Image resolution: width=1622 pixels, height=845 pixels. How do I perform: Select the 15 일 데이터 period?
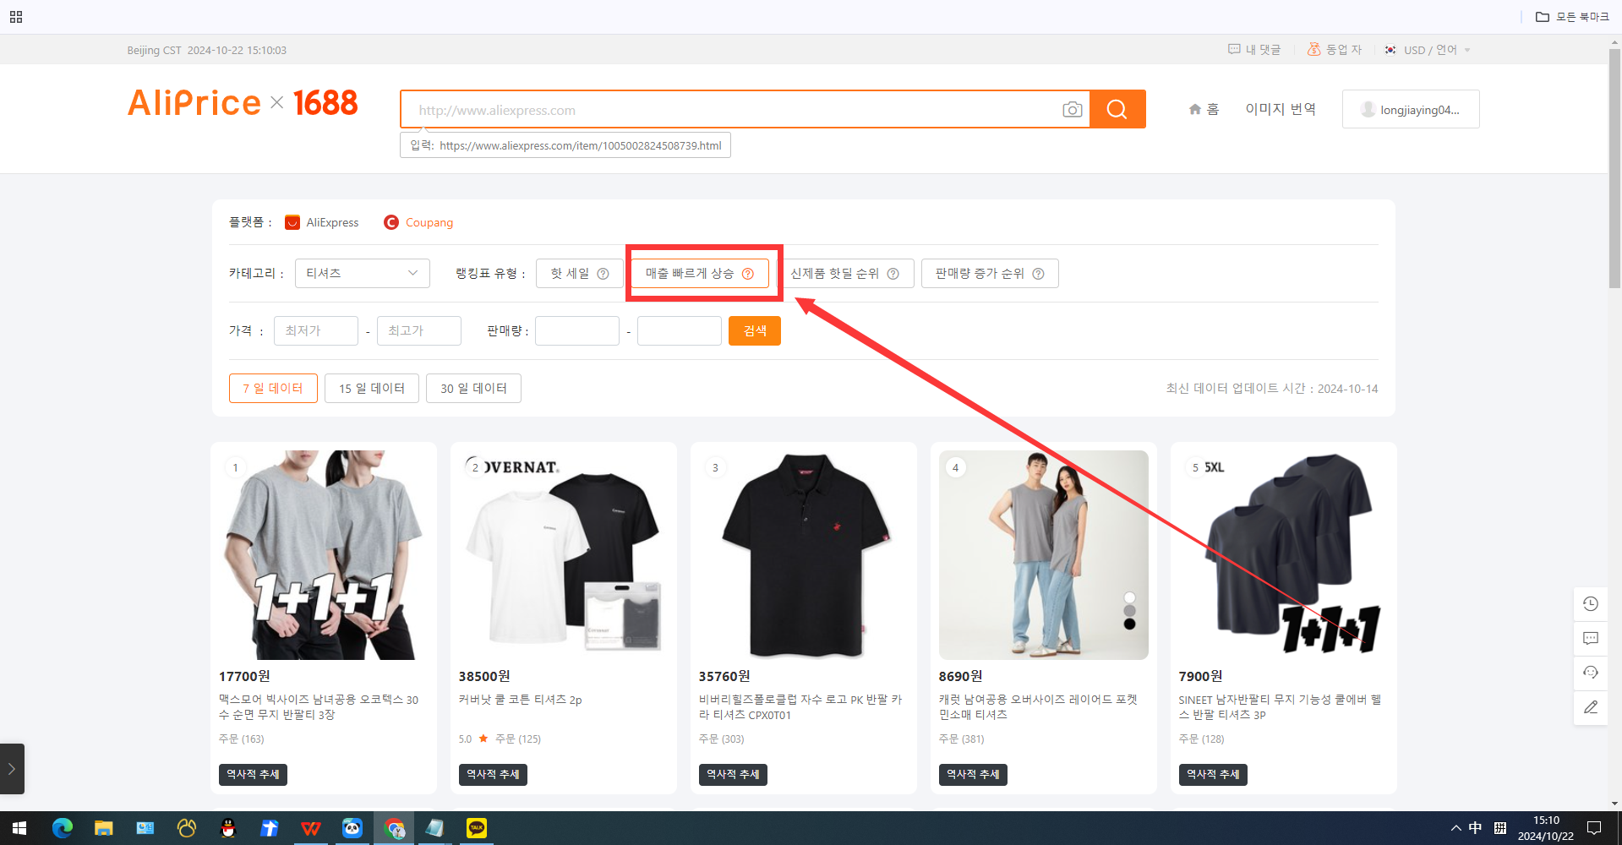coord(372,388)
